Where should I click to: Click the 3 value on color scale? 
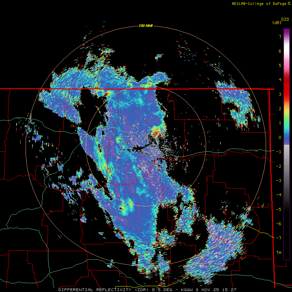280,94
